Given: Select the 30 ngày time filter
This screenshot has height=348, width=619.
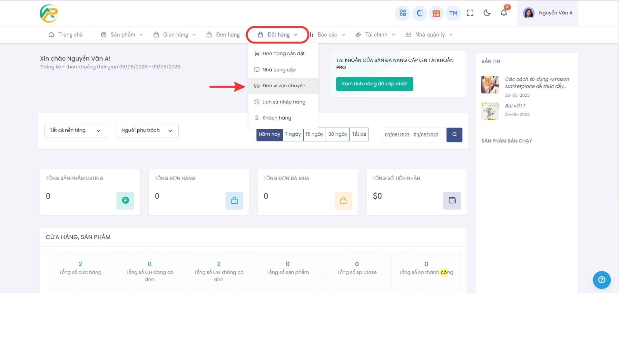Looking at the screenshot, I should pyautogui.click(x=338, y=134).
